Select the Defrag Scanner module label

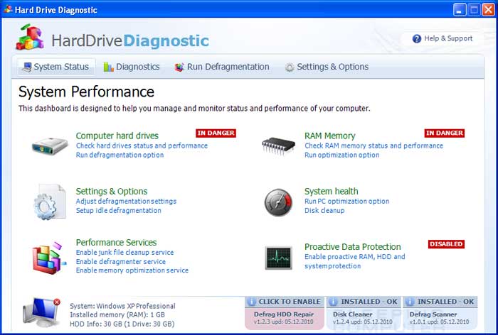[433, 314]
